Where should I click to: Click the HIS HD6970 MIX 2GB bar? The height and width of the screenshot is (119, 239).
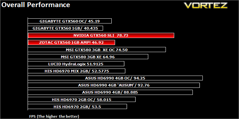point(77,71)
